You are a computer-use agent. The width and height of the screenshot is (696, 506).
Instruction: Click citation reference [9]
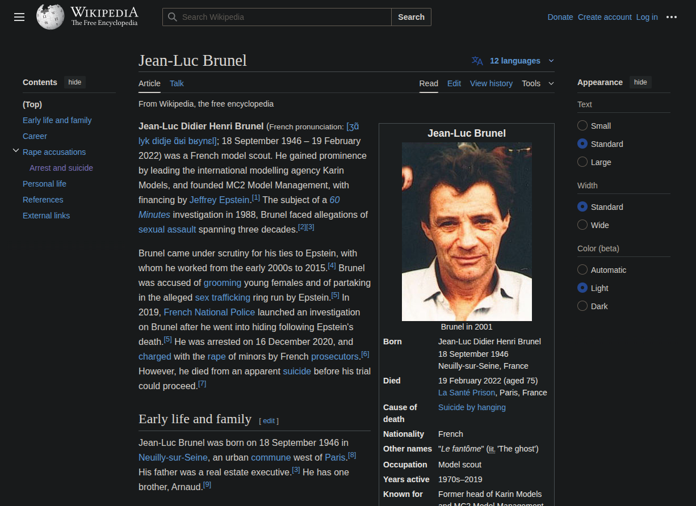(207, 484)
